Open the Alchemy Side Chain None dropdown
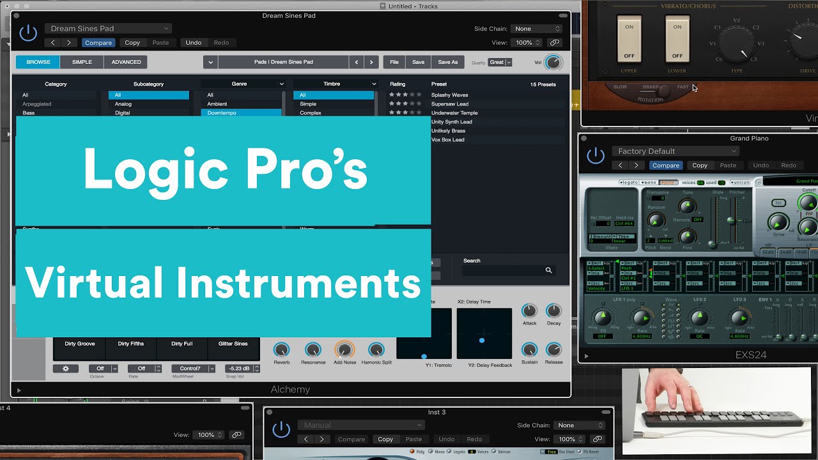Image resolution: width=818 pixels, height=460 pixels. 536,29
